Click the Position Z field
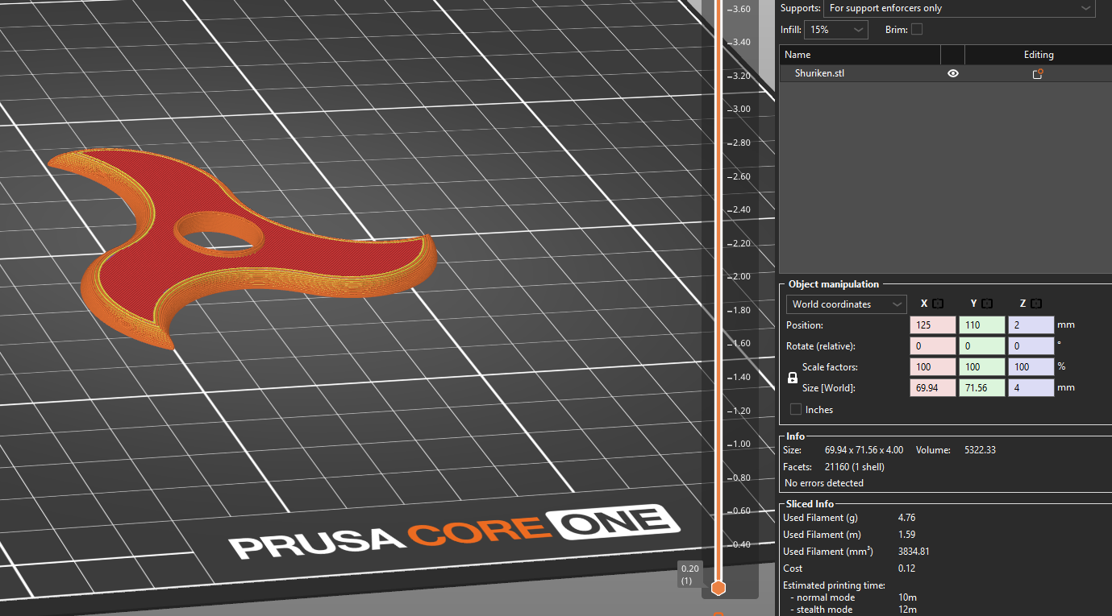Viewport: 1112px width, 616px height. tap(1031, 325)
